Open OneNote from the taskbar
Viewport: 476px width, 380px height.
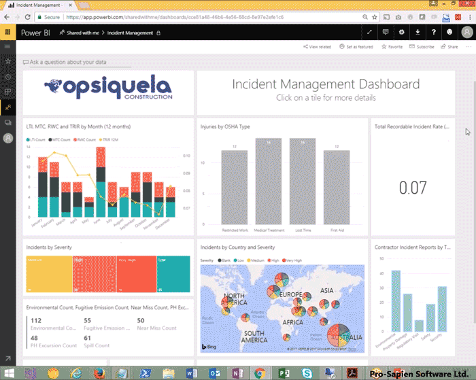coord(237,373)
